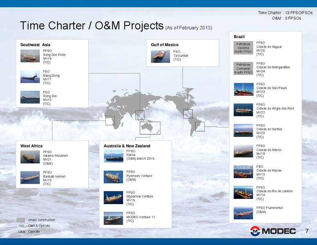The width and height of the screenshot is (317, 245).
Task: Click the MODEC Venture 11 ship photo
Action: coord(114,218)
